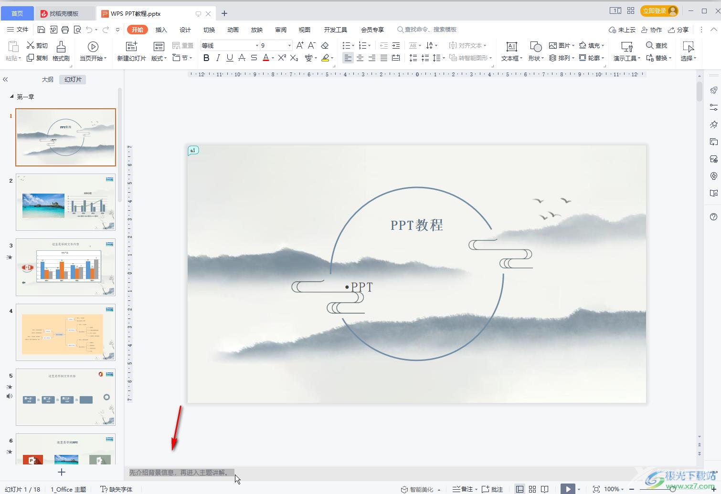Select the Format Painter tool
721x494 pixels.
point(61,51)
